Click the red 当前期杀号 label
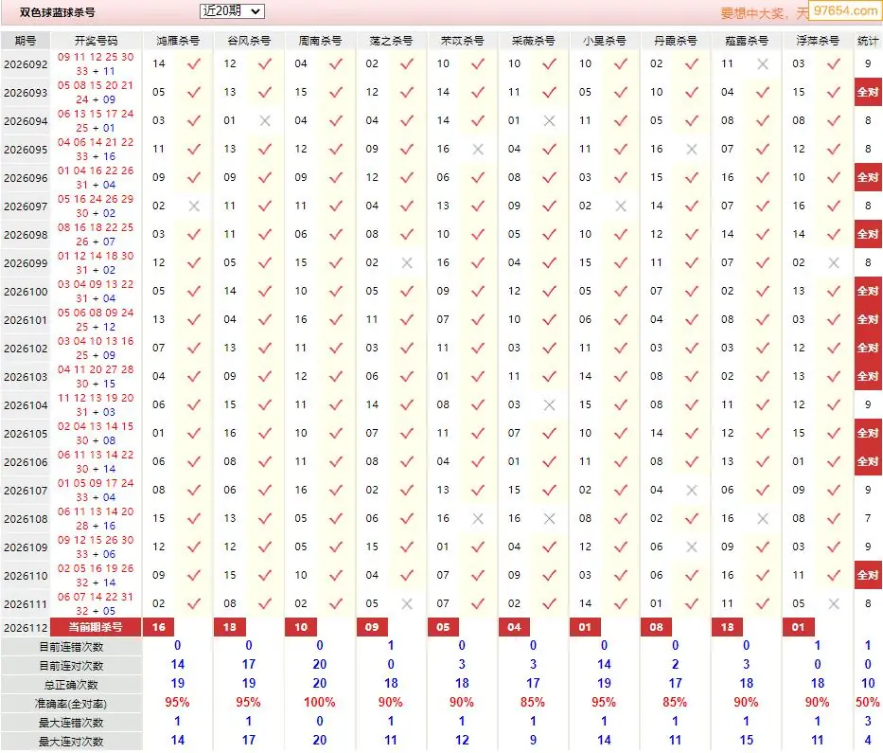883x753 pixels. point(96,627)
